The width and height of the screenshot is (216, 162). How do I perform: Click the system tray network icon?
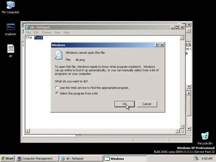tap(197, 158)
